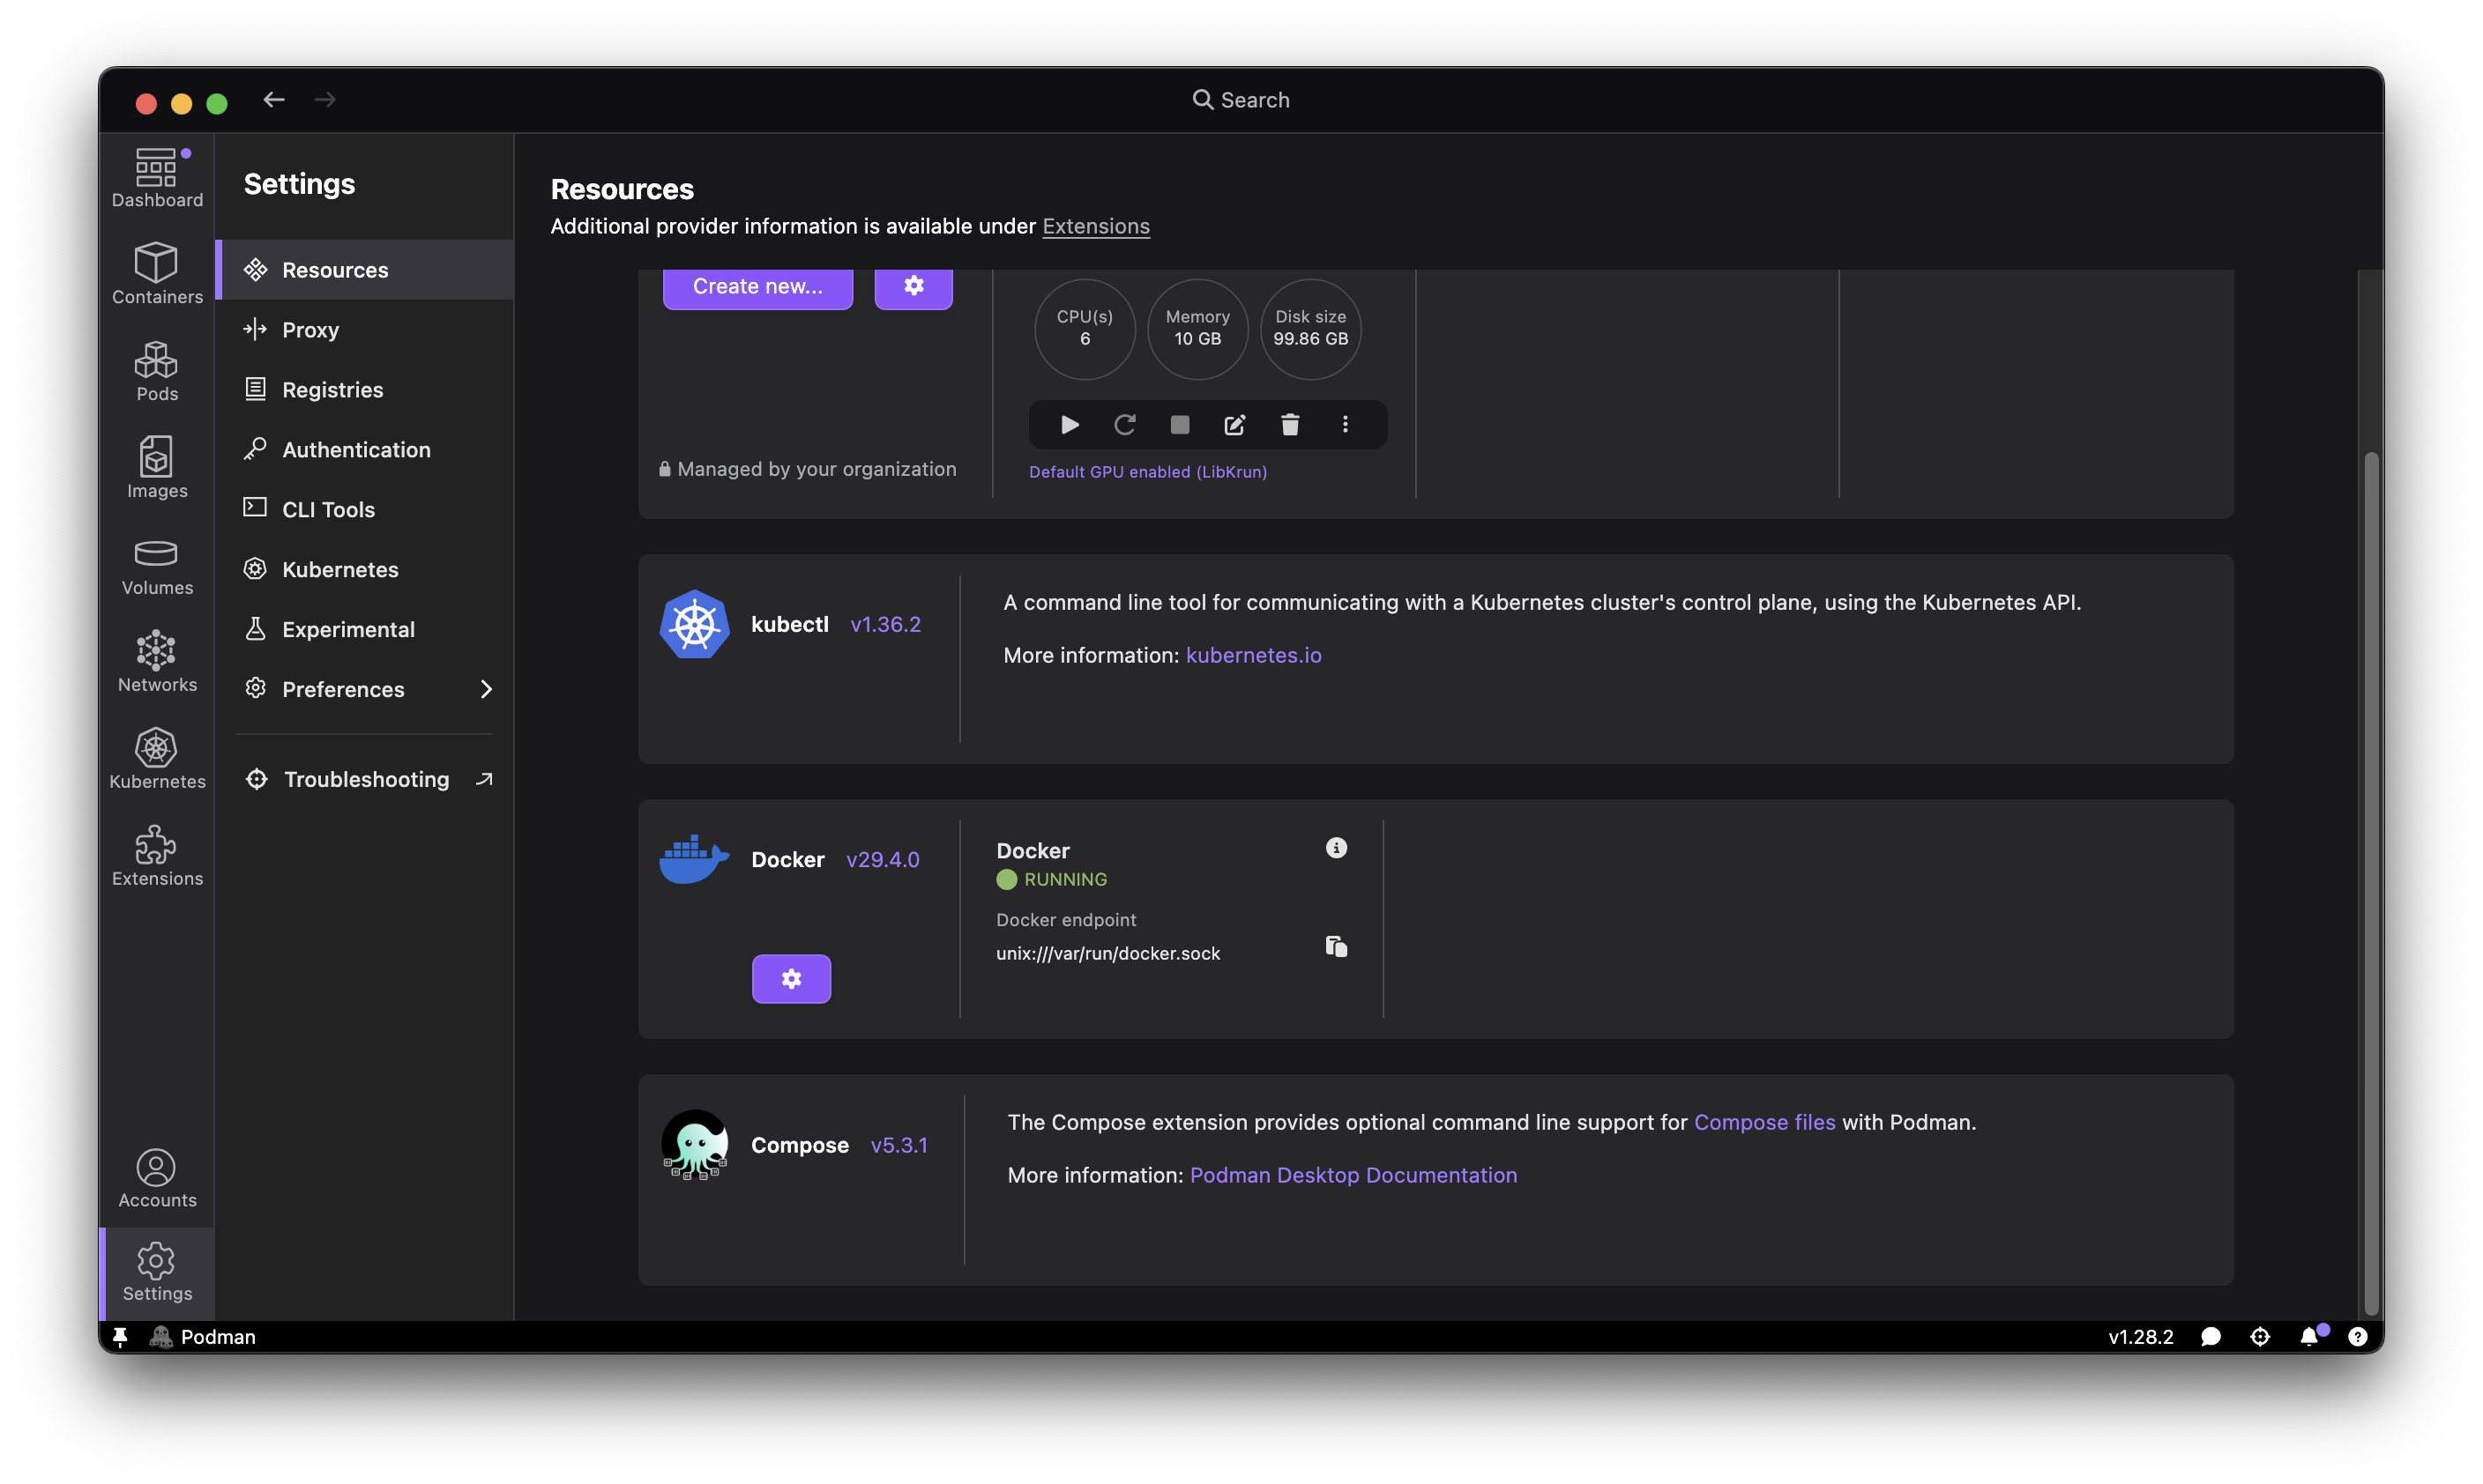
Task: Go forward with the right arrow
Action: click(325, 99)
